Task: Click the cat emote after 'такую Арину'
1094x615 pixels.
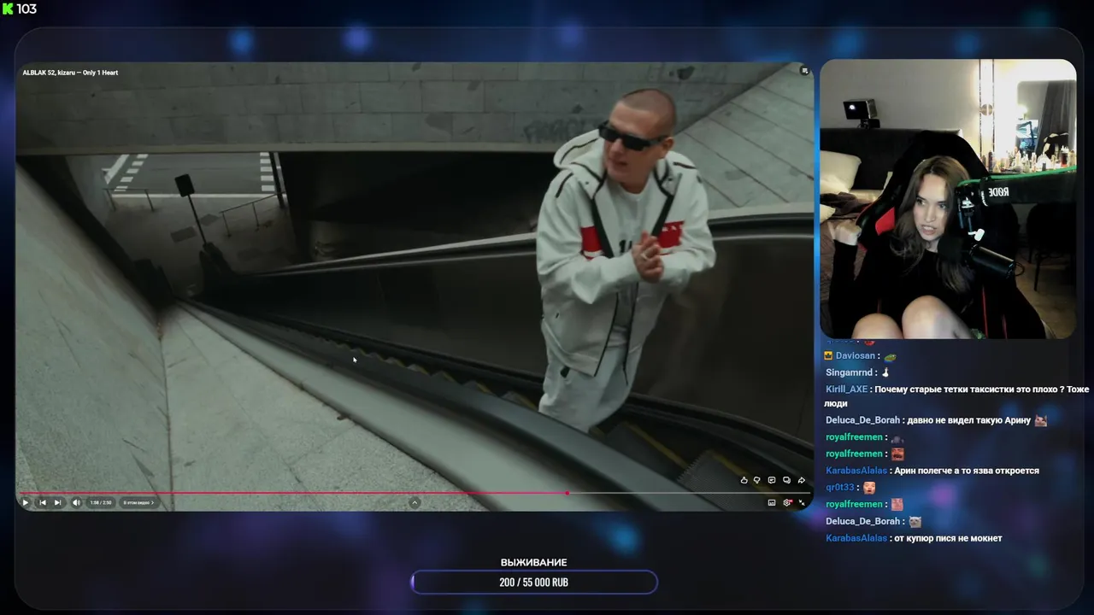Action: pyautogui.click(x=1041, y=420)
